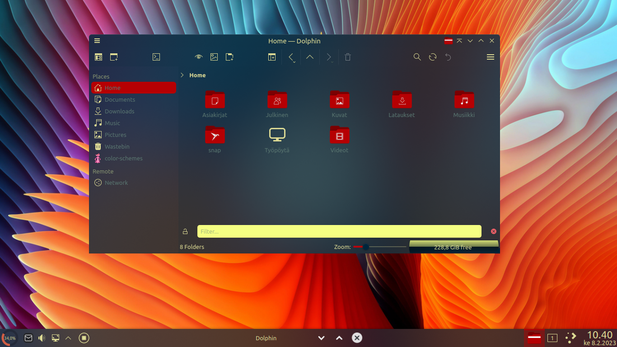
Task: Select the Työpöytä desktop folder
Action: tap(277, 139)
